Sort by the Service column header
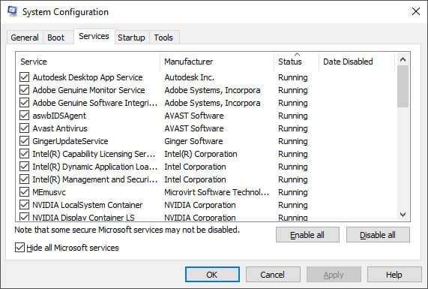The height and width of the screenshot is (289, 428). pos(88,62)
